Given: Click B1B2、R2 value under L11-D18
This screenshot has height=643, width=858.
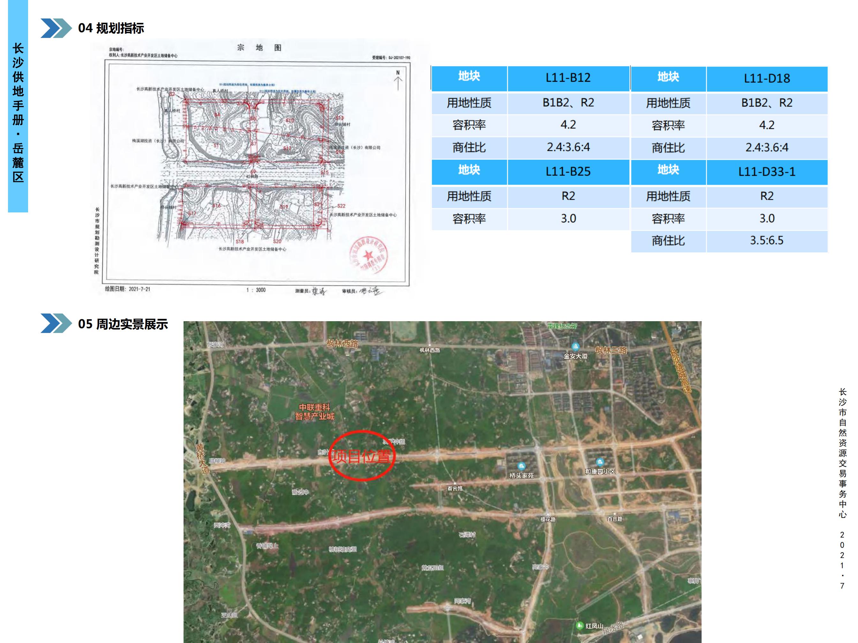Looking at the screenshot, I should [x=767, y=103].
